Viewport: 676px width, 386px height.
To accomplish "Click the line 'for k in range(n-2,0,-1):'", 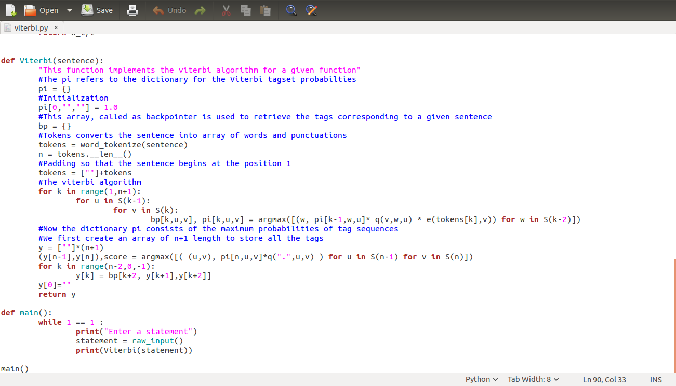I will [97, 266].
